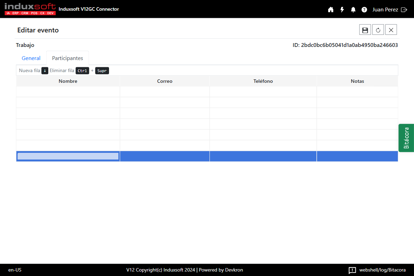Click the Induxsoft V12GC Connector title
The image size is (414, 276).
pos(89,9)
